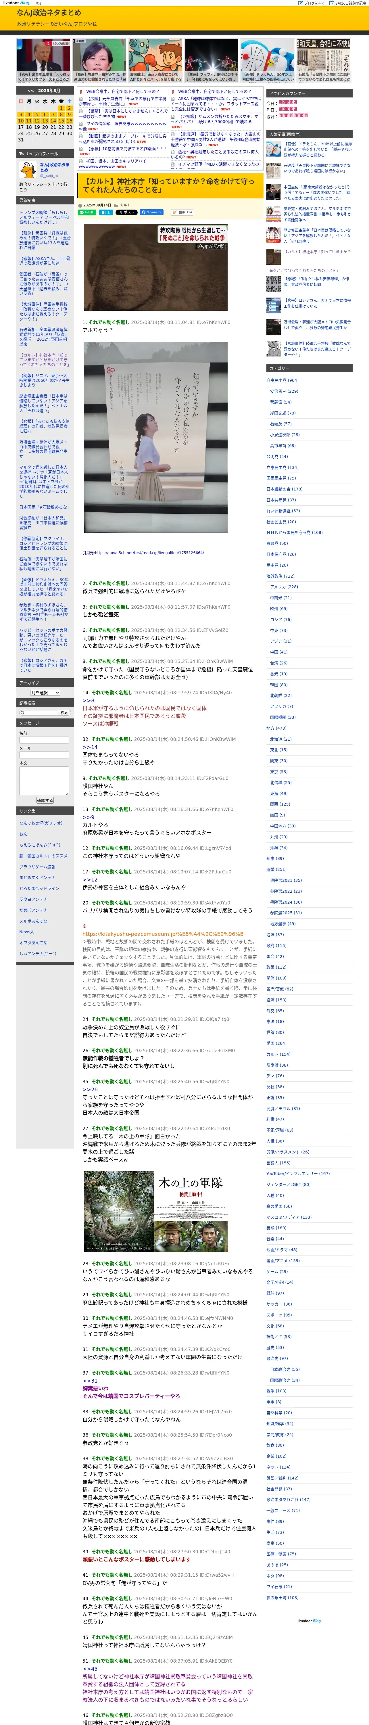Share the article via the X post button

point(126,212)
